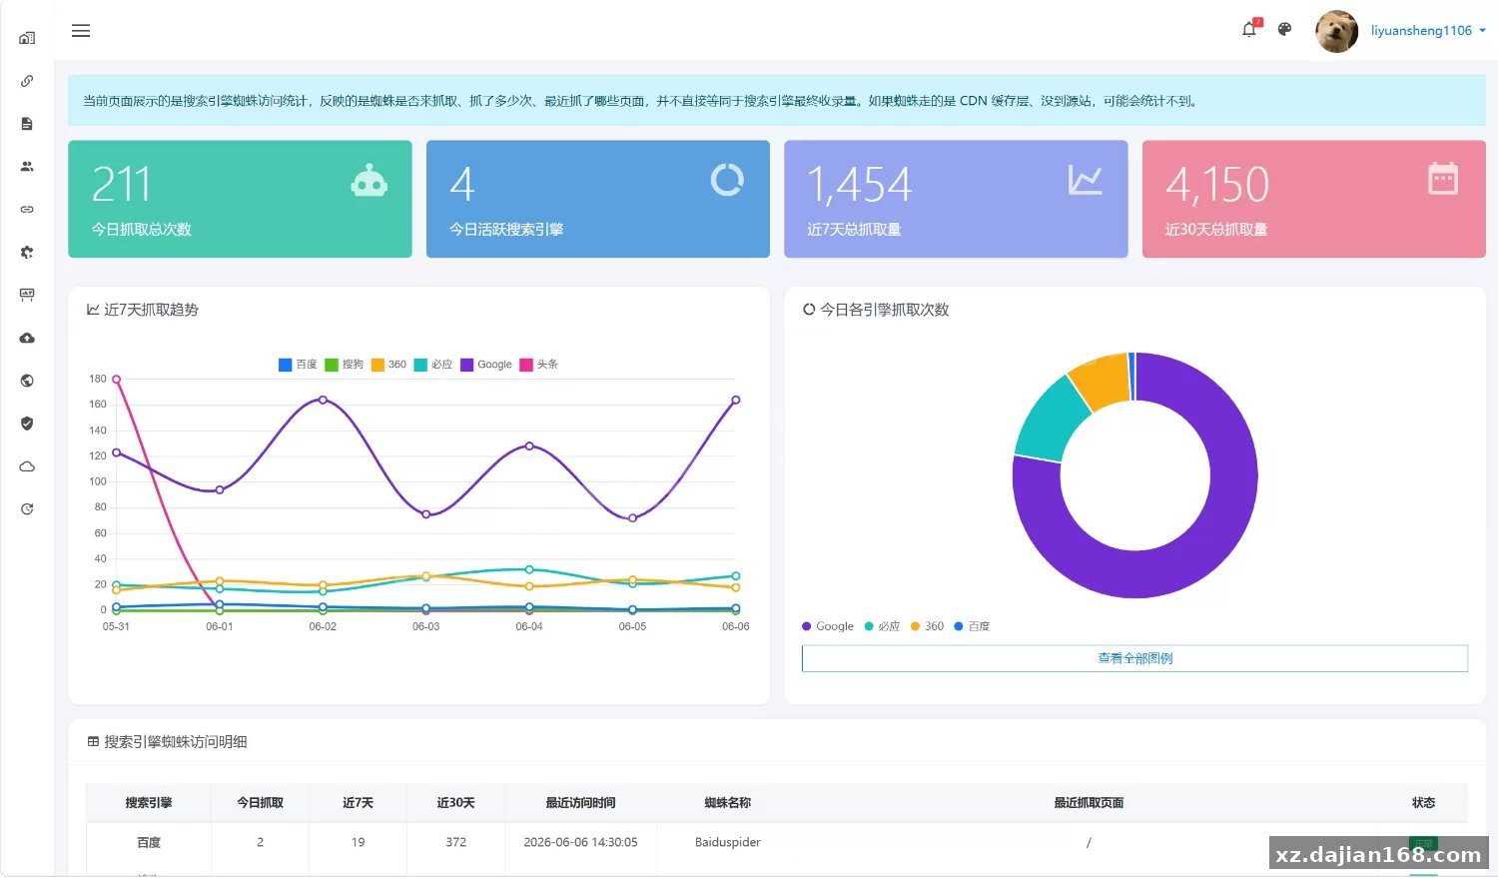Image resolution: width=1498 pixels, height=878 pixels.
Task: Toggle the 头条 series in line chart legend
Action: [539, 365]
